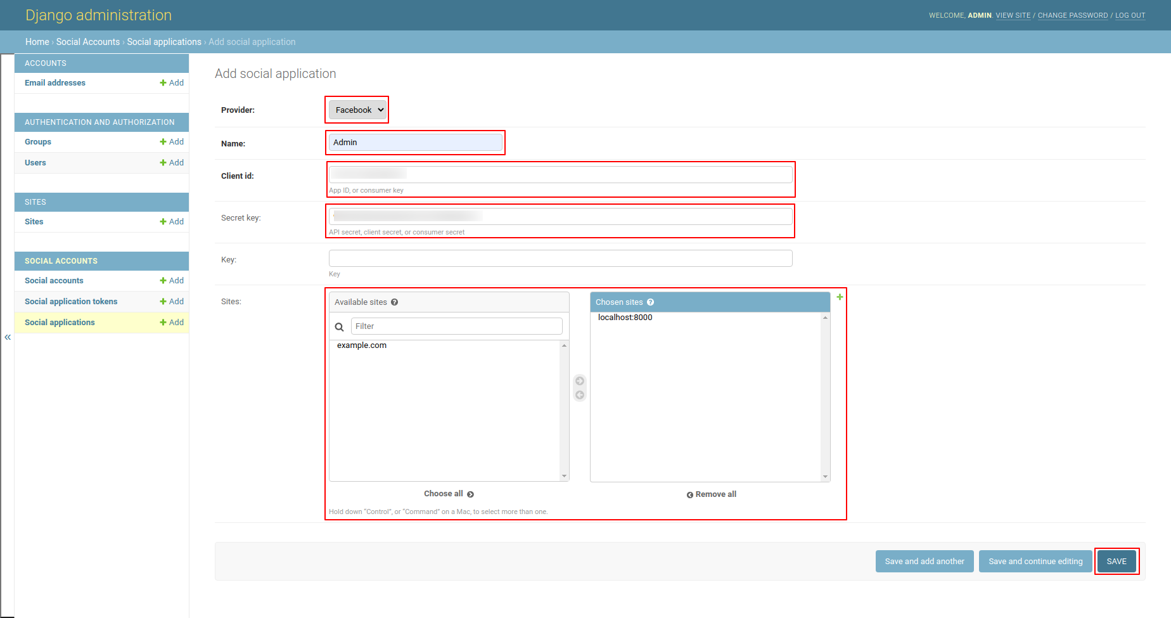
Task: Expand the Accounts section header
Action: (101, 63)
